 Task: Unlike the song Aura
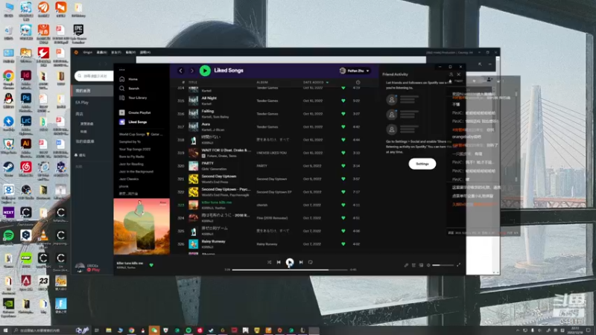click(x=343, y=127)
